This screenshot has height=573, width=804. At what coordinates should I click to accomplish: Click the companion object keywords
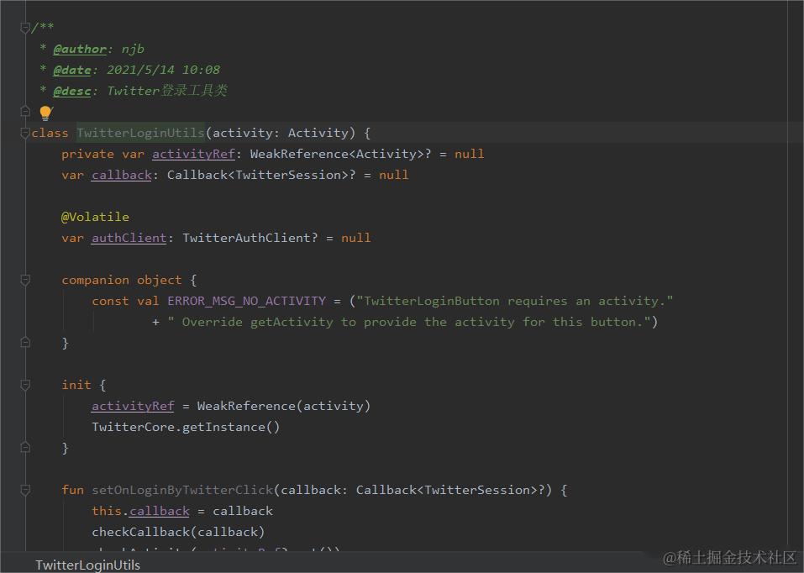pyautogui.click(x=122, y=280)
